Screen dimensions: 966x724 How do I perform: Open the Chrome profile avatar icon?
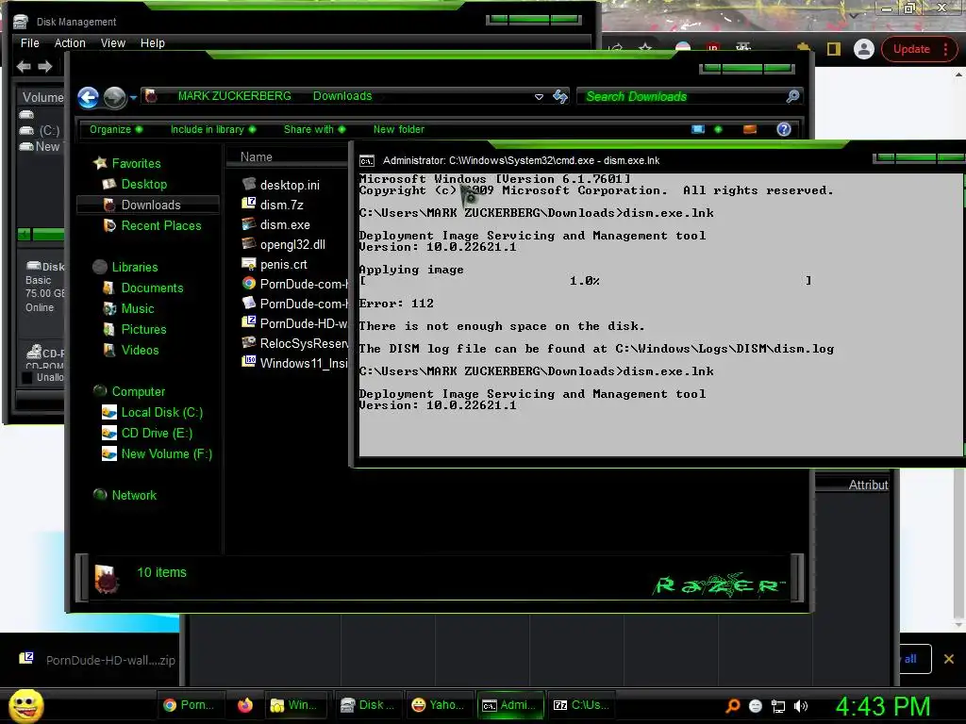[864, 49]
